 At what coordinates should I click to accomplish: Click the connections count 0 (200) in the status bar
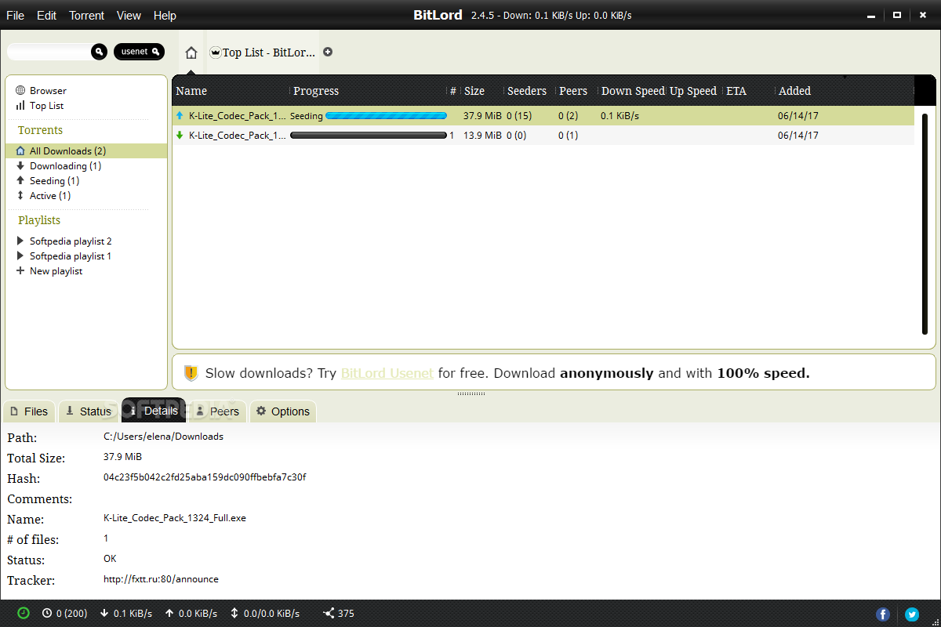coord(65,613)
